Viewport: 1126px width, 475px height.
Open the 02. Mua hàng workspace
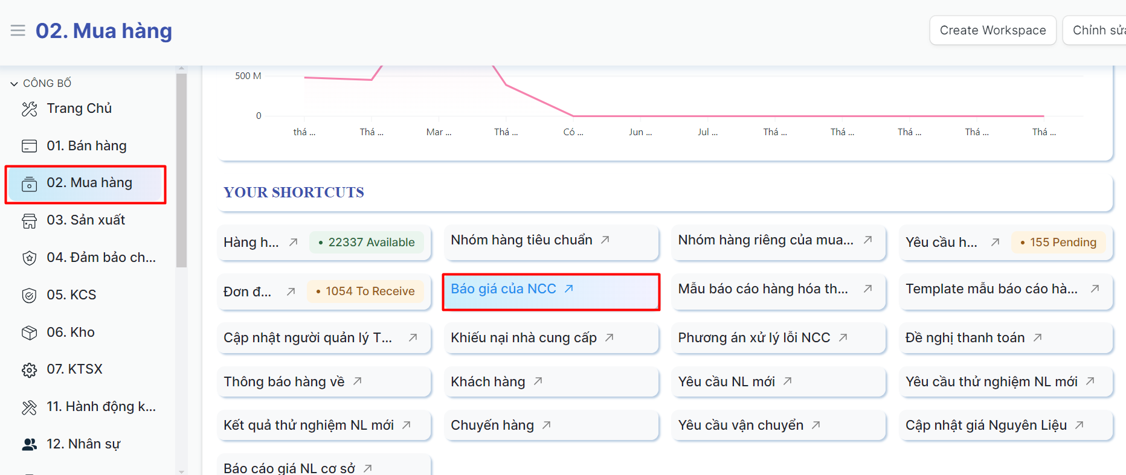coord(89,183)
